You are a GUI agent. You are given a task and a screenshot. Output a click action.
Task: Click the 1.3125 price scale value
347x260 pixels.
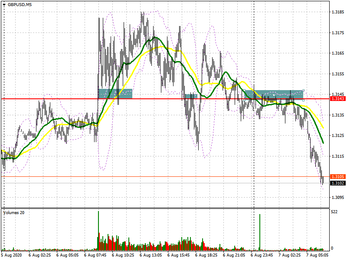pyautogui.click(x=338, y=136)
